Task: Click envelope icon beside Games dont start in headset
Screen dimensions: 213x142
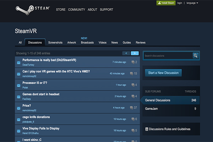Action: pos(18,97)
